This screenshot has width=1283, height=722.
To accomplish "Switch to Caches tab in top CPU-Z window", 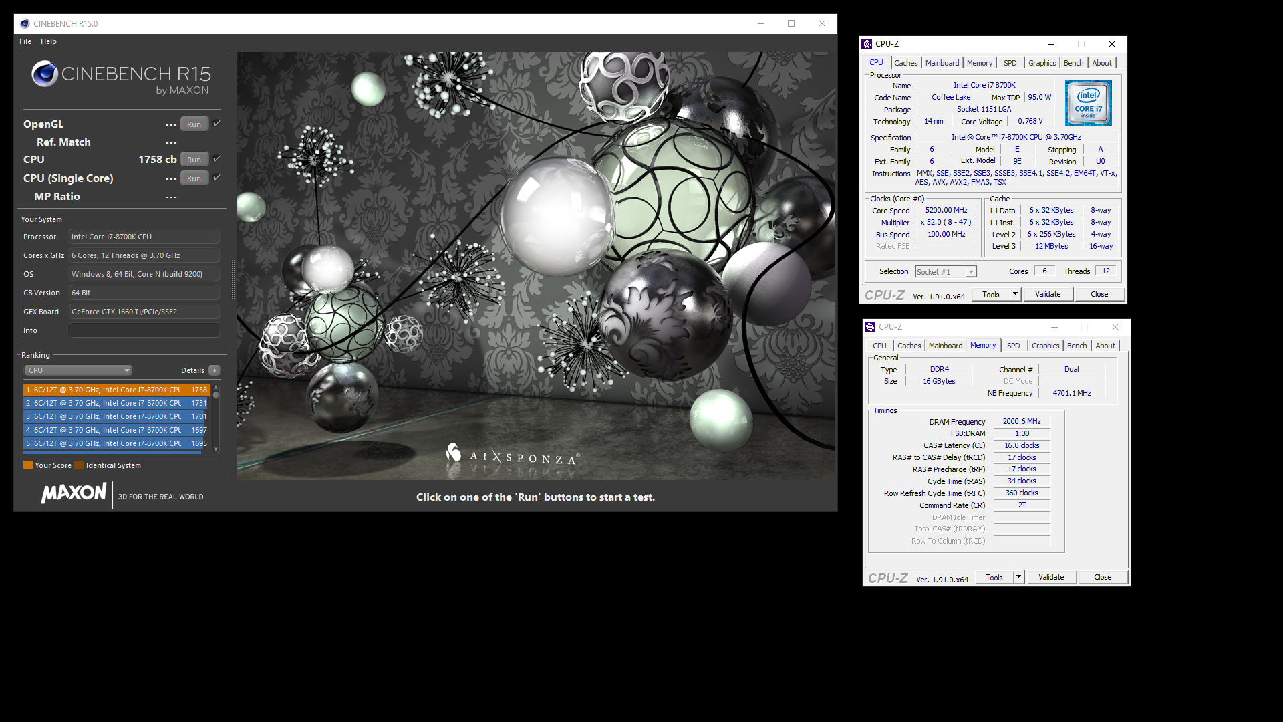I will [x=906, y=63].
